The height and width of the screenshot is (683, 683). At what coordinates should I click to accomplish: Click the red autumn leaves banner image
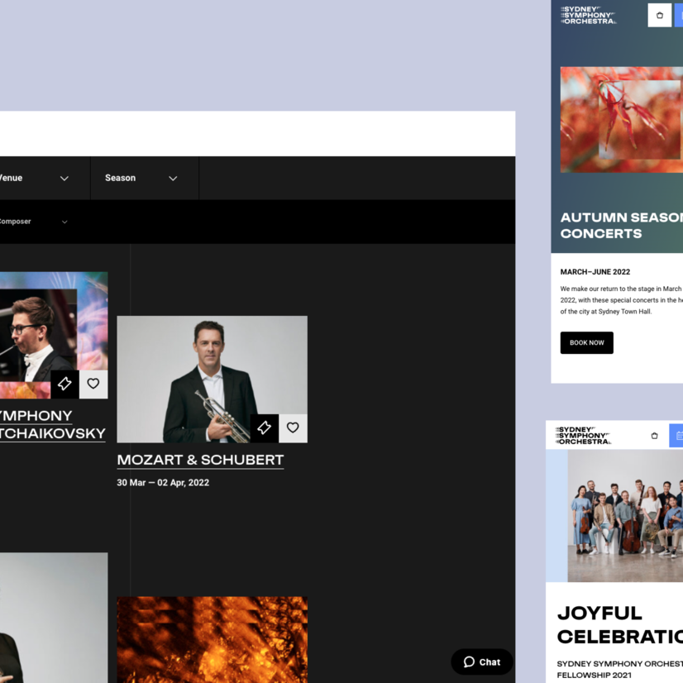click(x=622, y=120)
